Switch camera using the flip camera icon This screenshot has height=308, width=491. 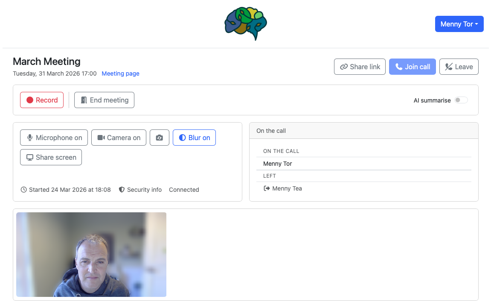coord(160,138)
